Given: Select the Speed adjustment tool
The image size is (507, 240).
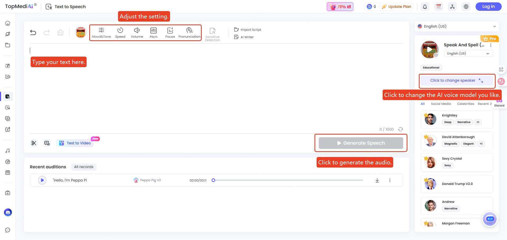Looking at the screenshot, I should click(x=120, y=32).
